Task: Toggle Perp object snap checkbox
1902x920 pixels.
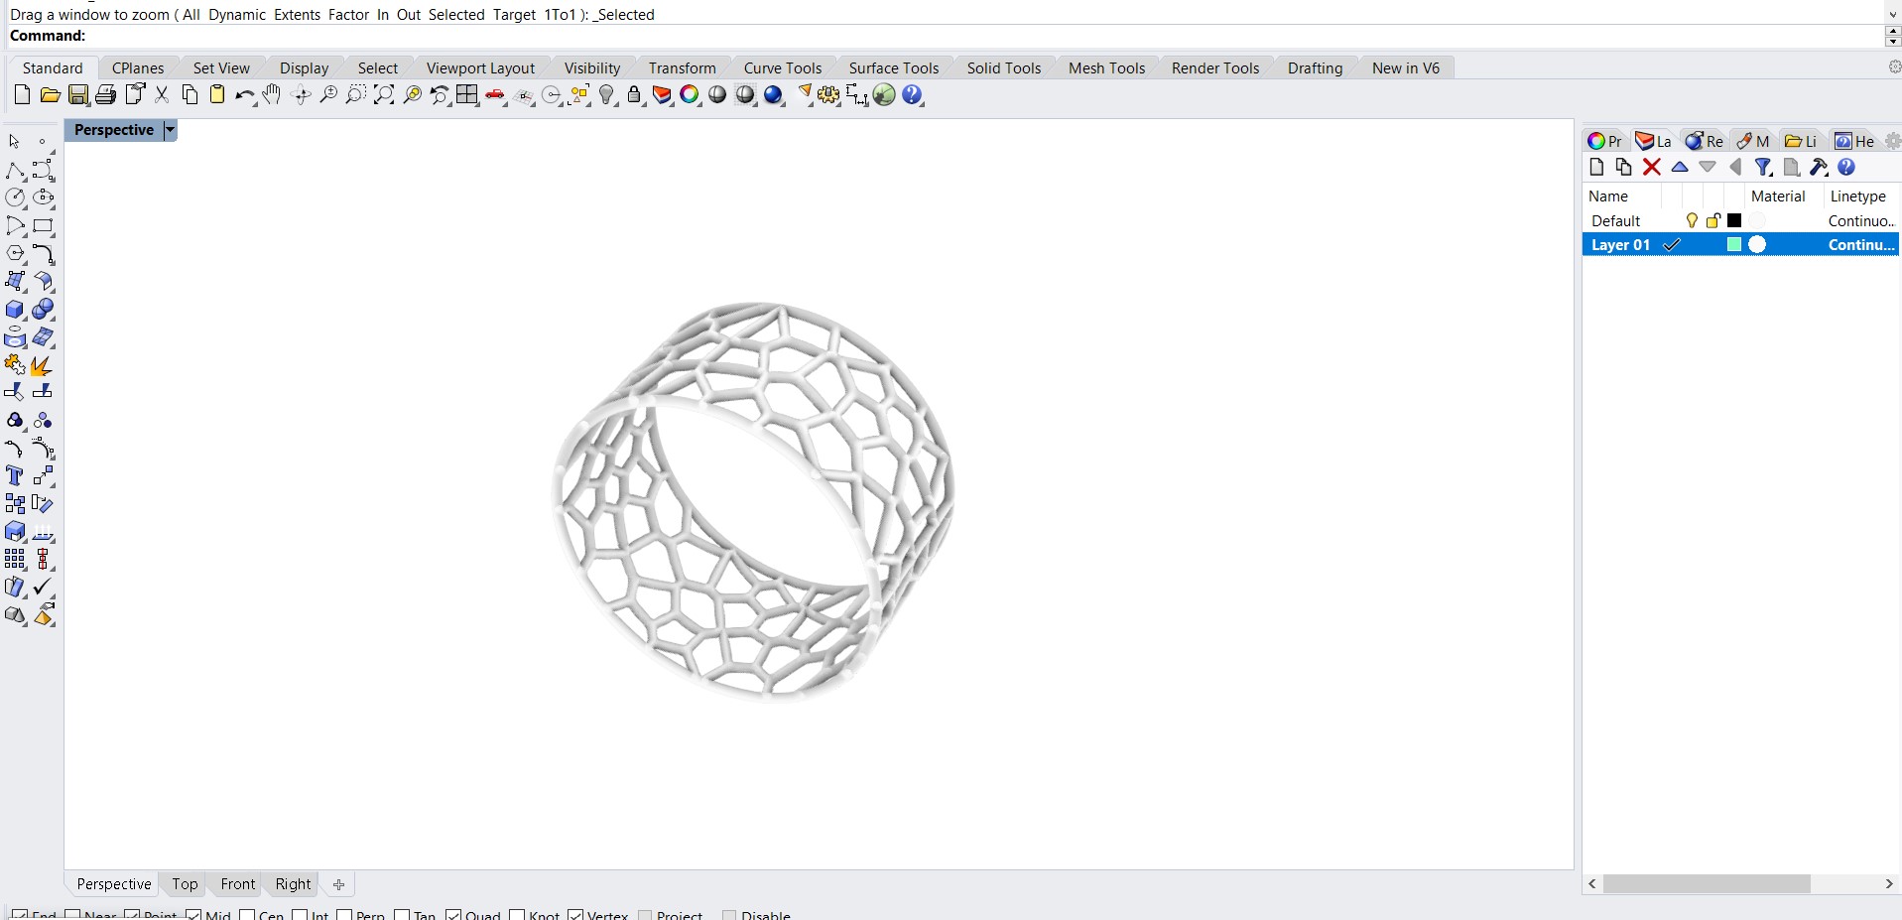Action: pyautogui.click(x=344, y=915)
